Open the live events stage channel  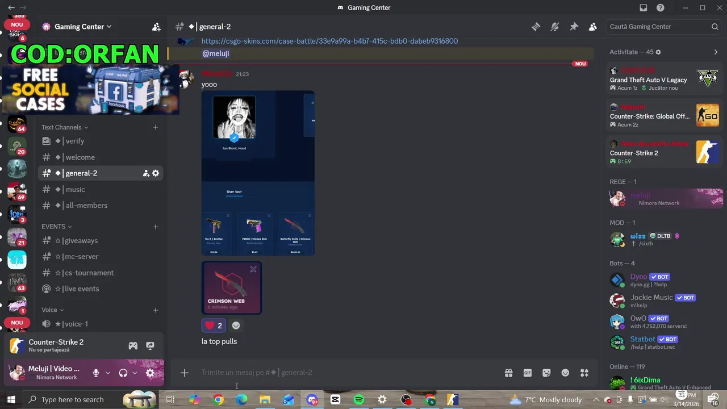[101, 289]
